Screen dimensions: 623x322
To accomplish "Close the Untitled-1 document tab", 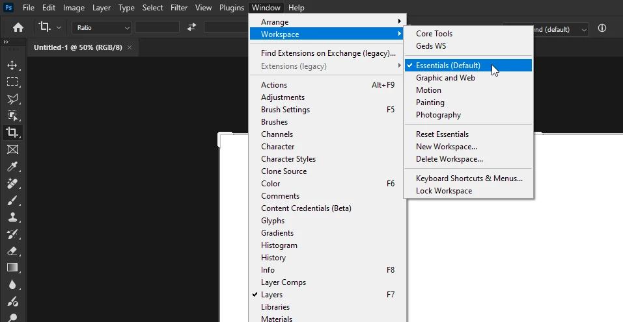I will (x=130, y=47).
